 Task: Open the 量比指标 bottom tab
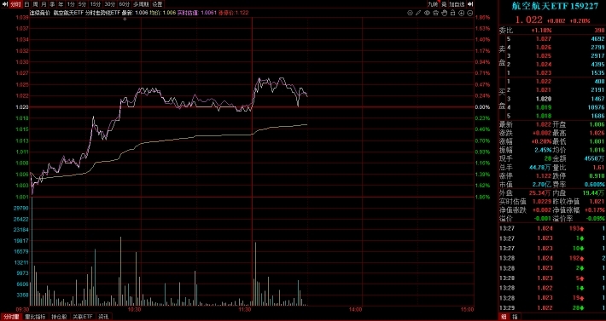pyautogui.click(x=35, y=317)
